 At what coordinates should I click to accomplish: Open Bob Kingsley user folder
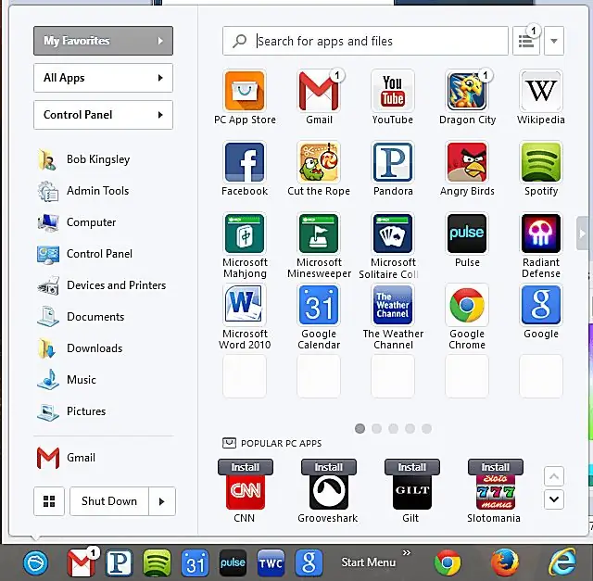[x=84, y=159]
